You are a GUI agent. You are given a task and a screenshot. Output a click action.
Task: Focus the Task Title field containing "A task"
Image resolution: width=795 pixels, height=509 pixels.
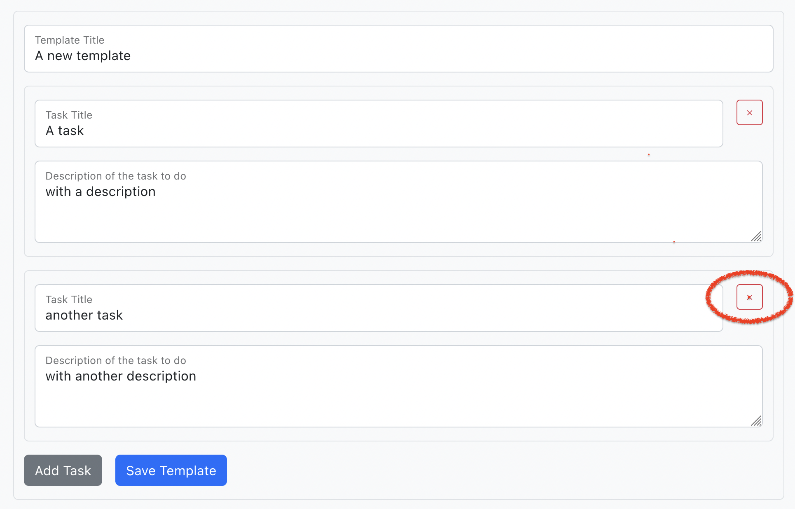pyautogui.click(x=379, y=124)
